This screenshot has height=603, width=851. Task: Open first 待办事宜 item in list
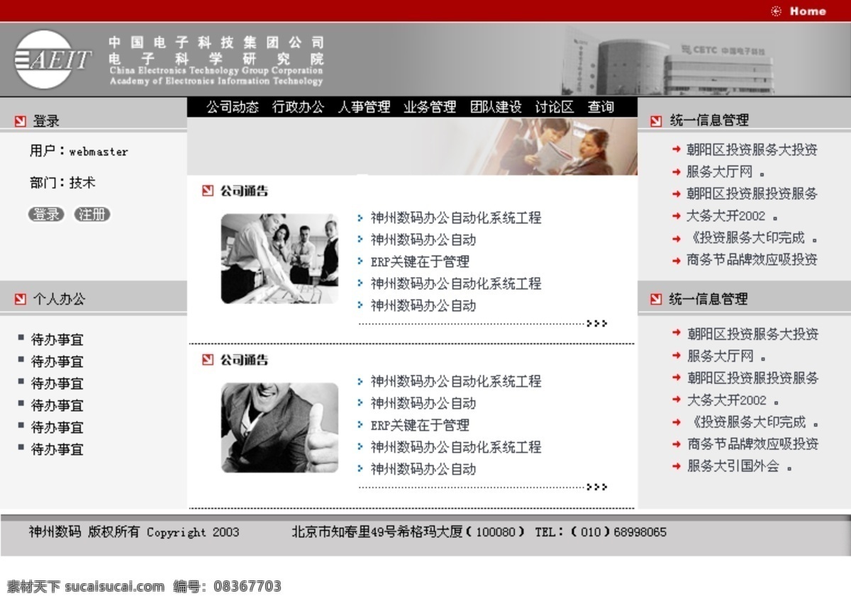[57, 339]
